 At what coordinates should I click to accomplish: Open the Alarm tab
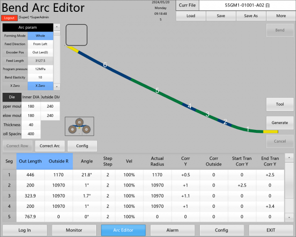point(172,230)
